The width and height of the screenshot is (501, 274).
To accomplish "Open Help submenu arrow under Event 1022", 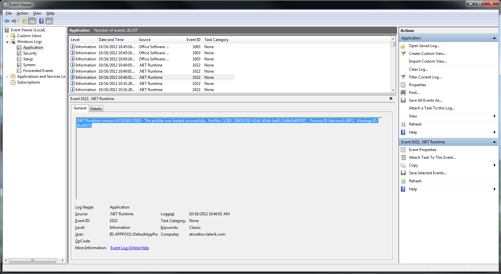I will click(x=495, y=189).
